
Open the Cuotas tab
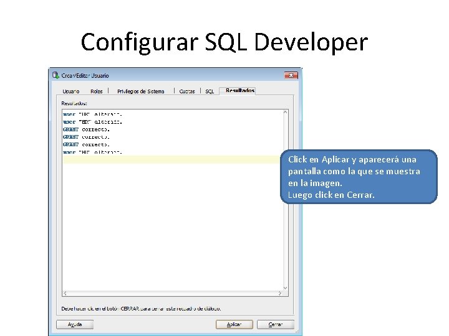(187, 91)
